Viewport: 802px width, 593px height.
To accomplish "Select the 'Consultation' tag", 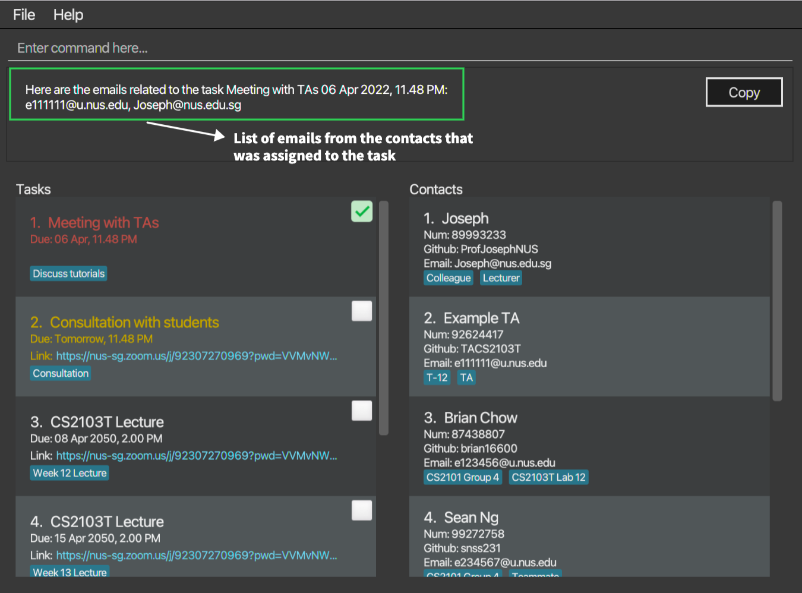I will point(61,373).
